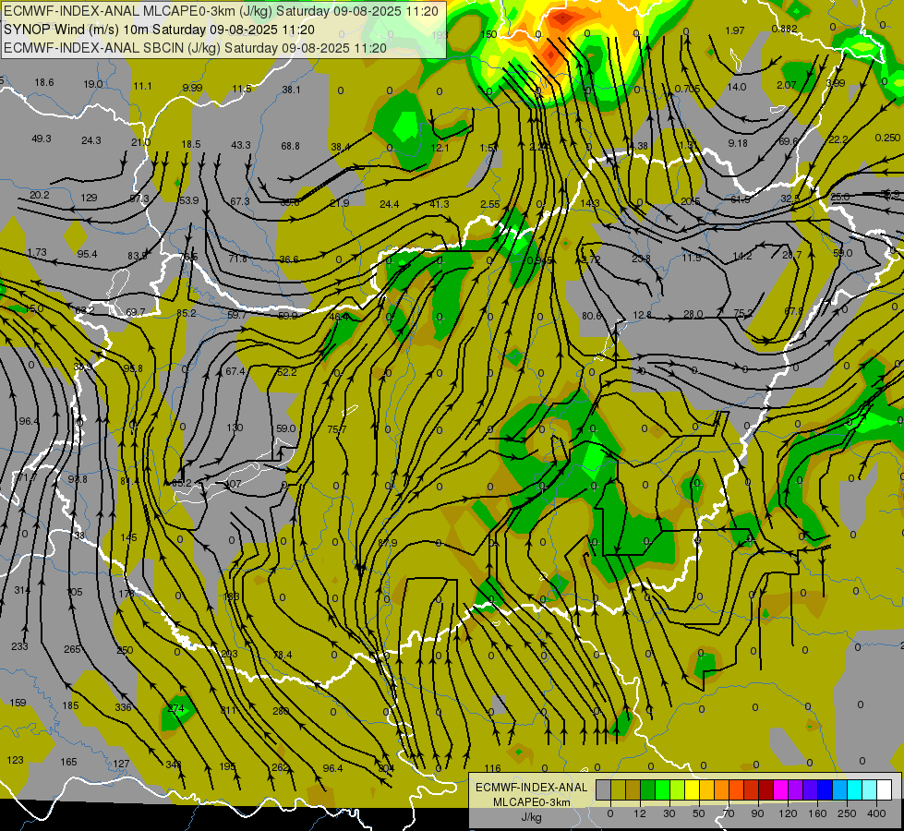Click the map value 107

[233, 484]
